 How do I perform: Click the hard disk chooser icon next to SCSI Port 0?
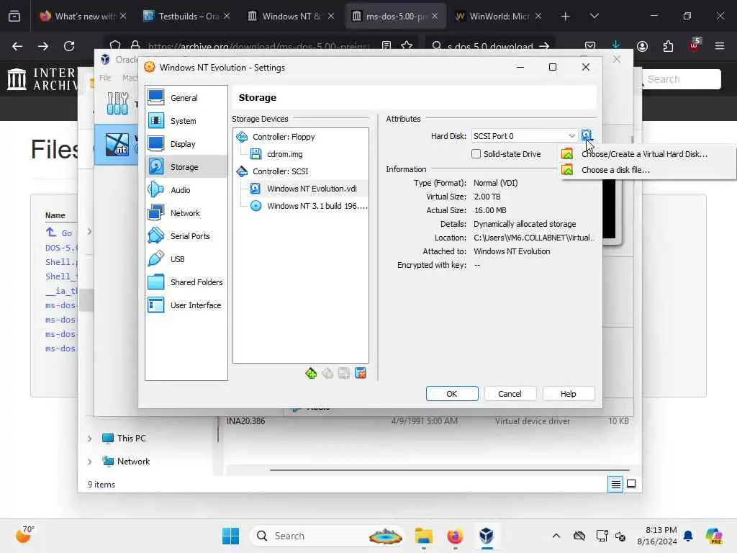tap(587, 136)
